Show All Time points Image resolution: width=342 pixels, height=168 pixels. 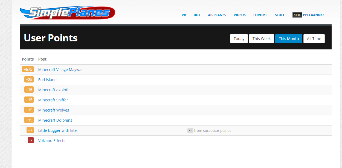pyautogui.click(x=314, y=39)
